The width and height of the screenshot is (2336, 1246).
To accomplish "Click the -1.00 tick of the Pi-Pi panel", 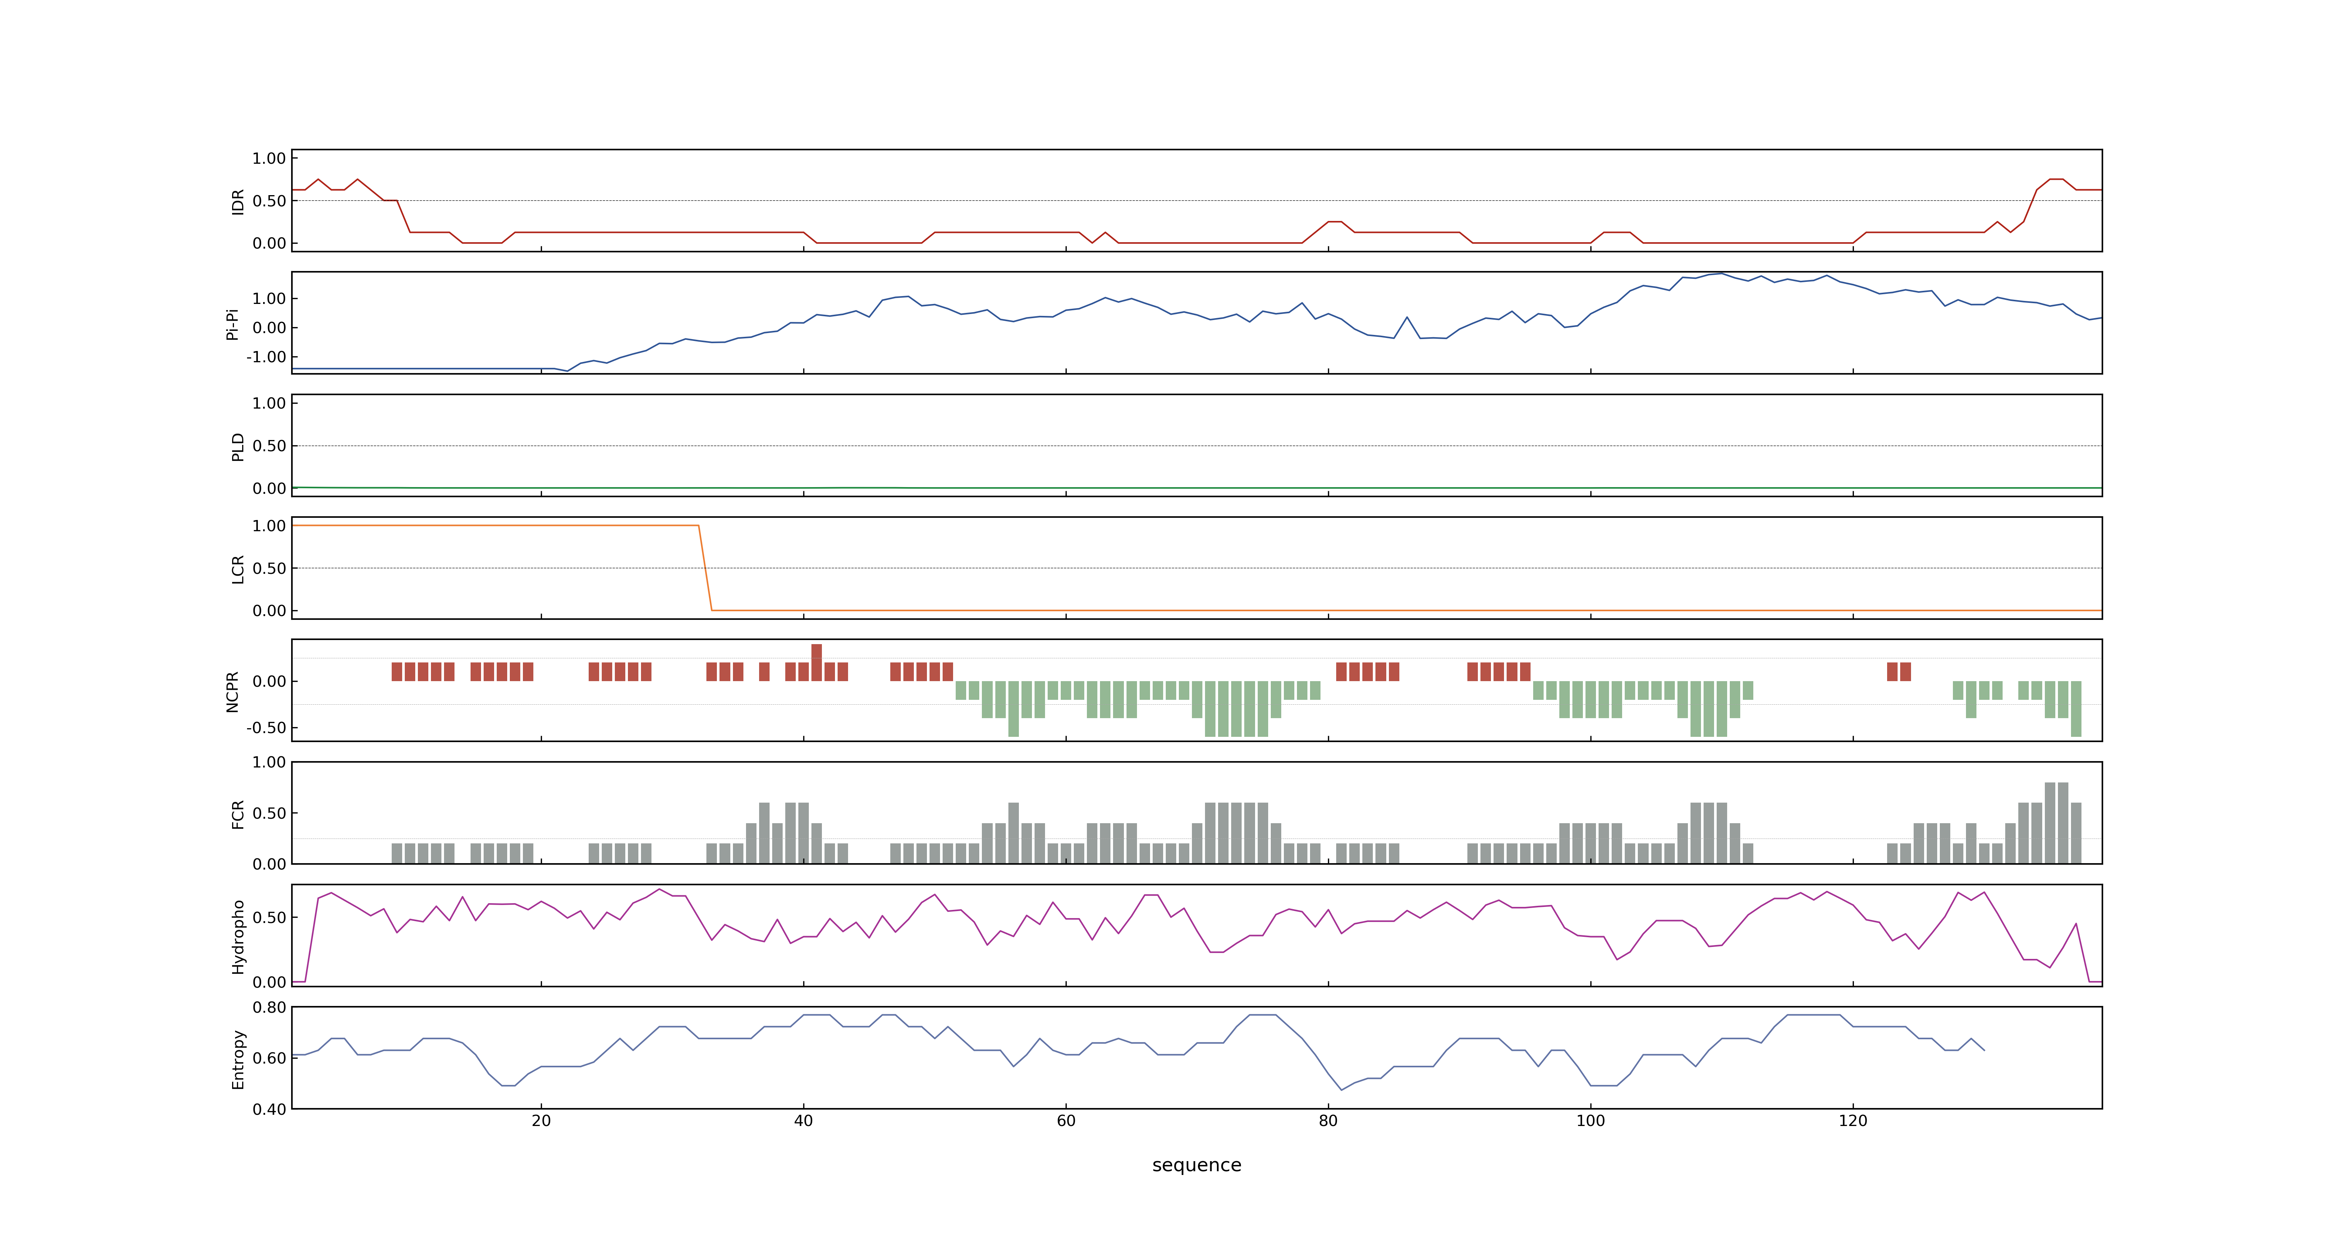I will tap(266, 357).
